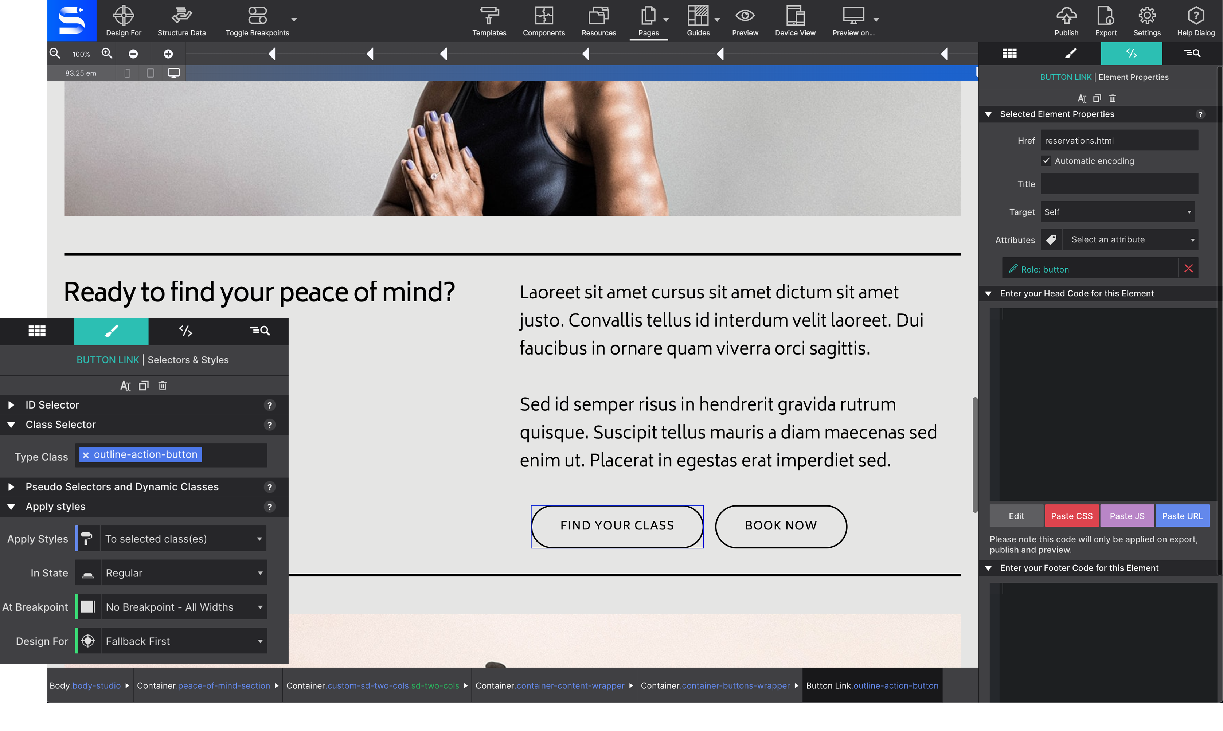Click the Export icon
Viewport: 1223px width, 731px height.
(1105, 16)
